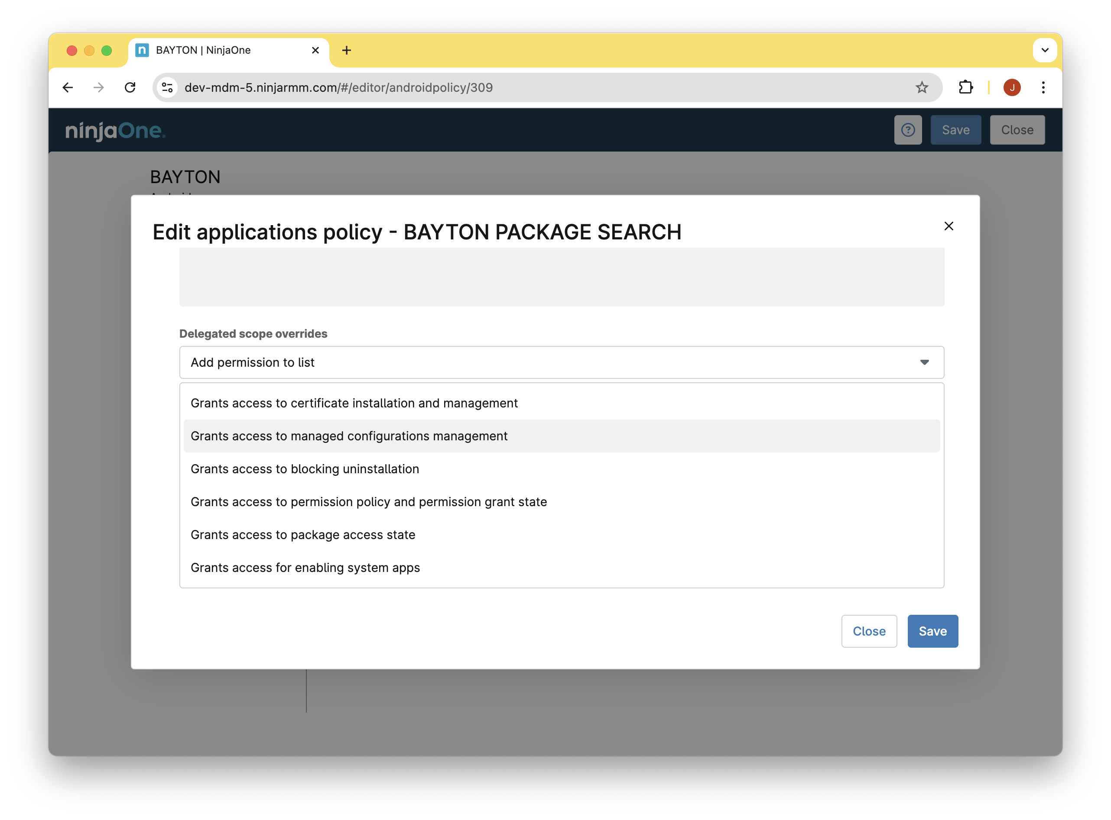Viewport: 1111px width, 820px height.
Task: Click the ninjaOne logo
Action: tap(115, 131)
